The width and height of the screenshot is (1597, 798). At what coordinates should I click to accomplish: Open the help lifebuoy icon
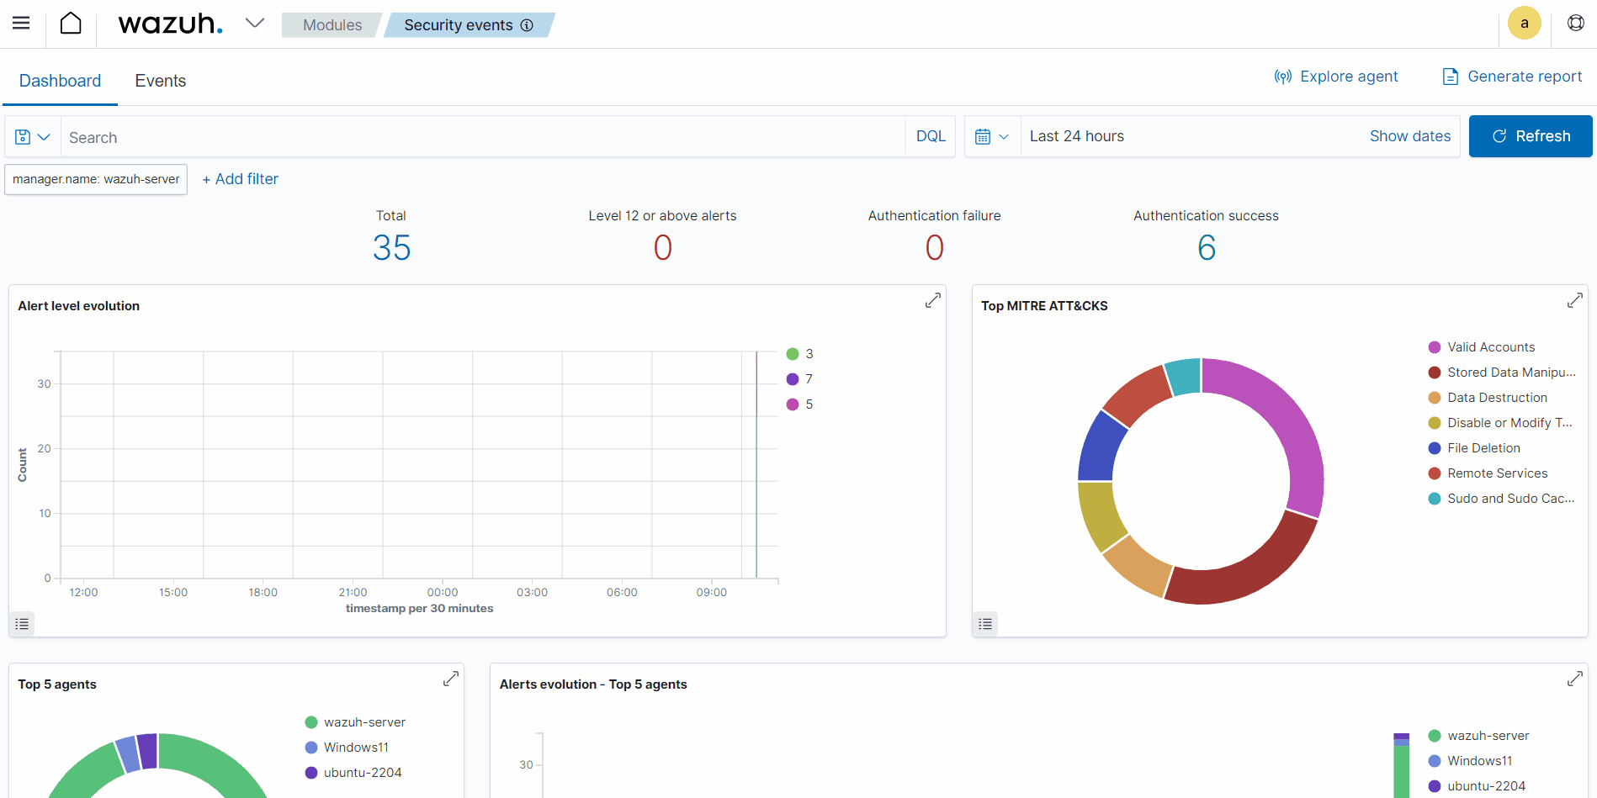[x=1576, y=24]
